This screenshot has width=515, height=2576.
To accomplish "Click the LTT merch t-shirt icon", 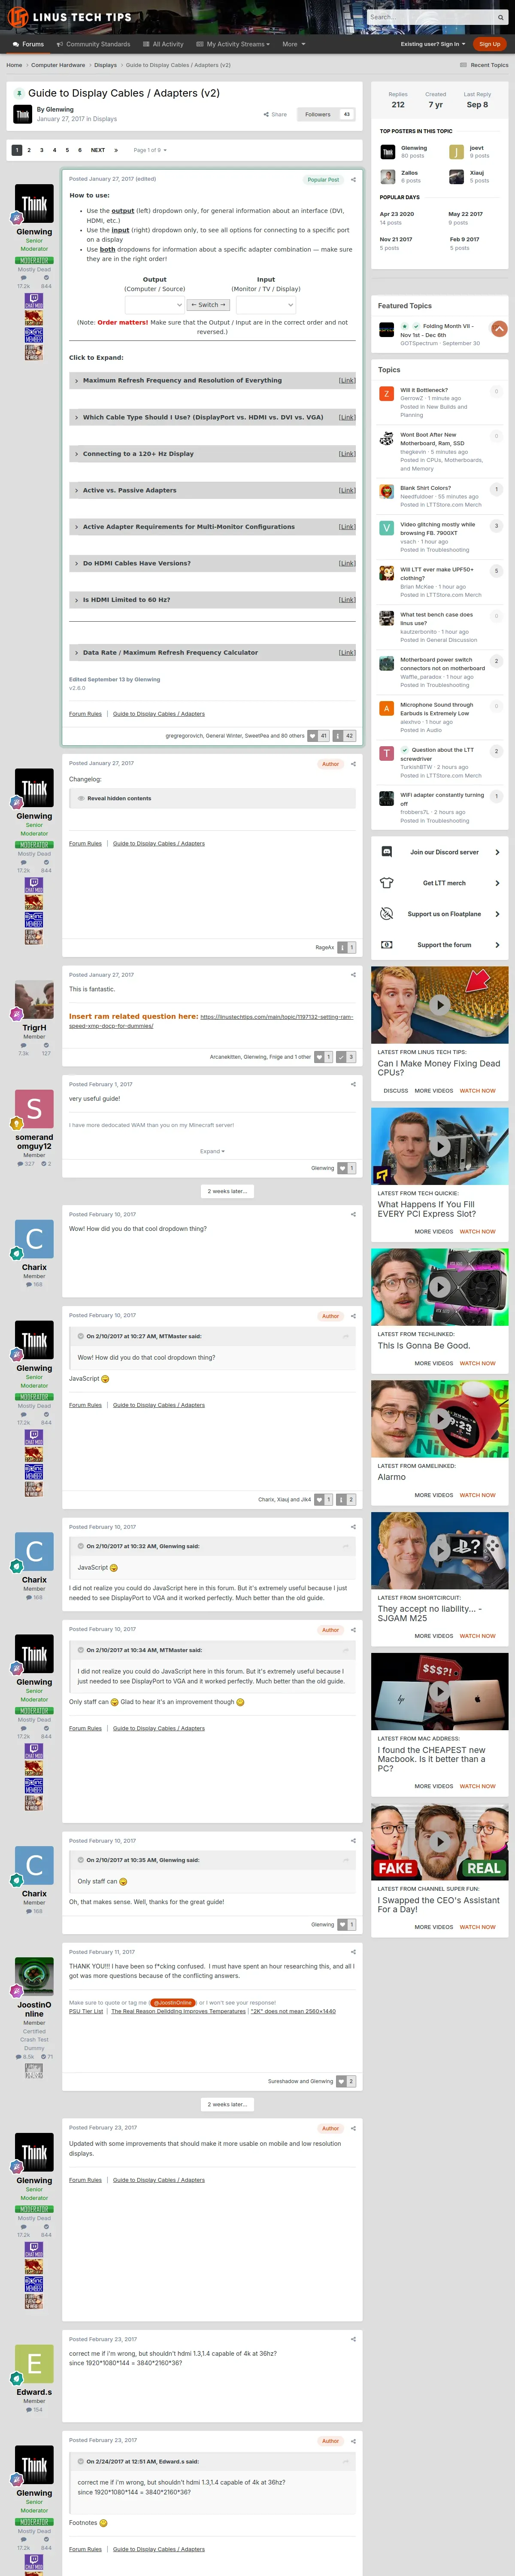I will (x=387, y=883).
